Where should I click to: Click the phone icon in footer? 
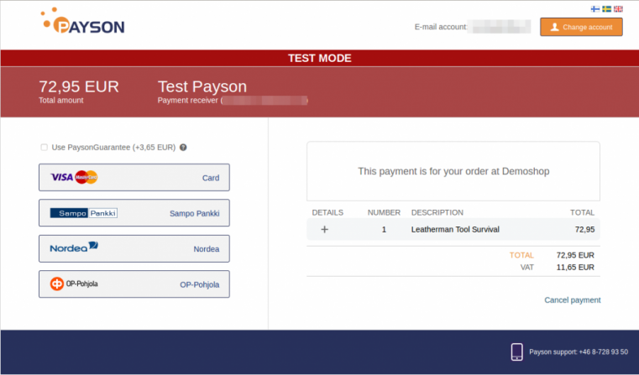click(x=516, y=352)
